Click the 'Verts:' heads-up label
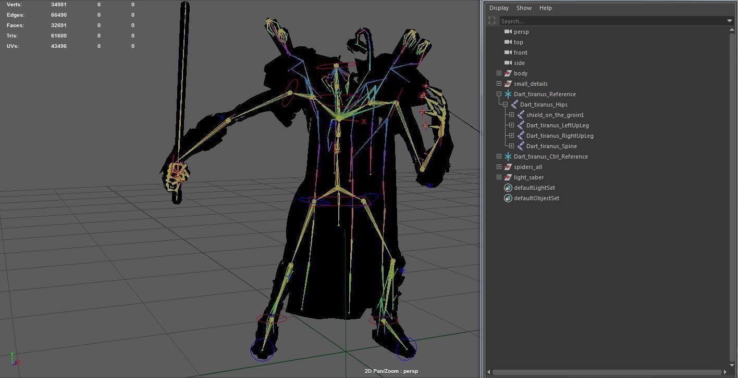The image size is (738, 378). (14, 4)
